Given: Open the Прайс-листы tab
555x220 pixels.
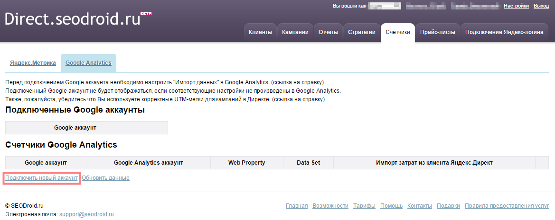Looking at the screenshot, I should pyautogui.click(x=437, y=32).
